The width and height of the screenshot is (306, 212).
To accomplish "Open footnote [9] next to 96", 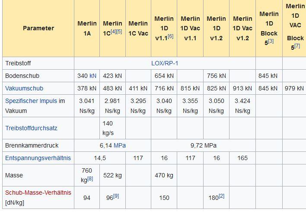I will tap(116, 196).
